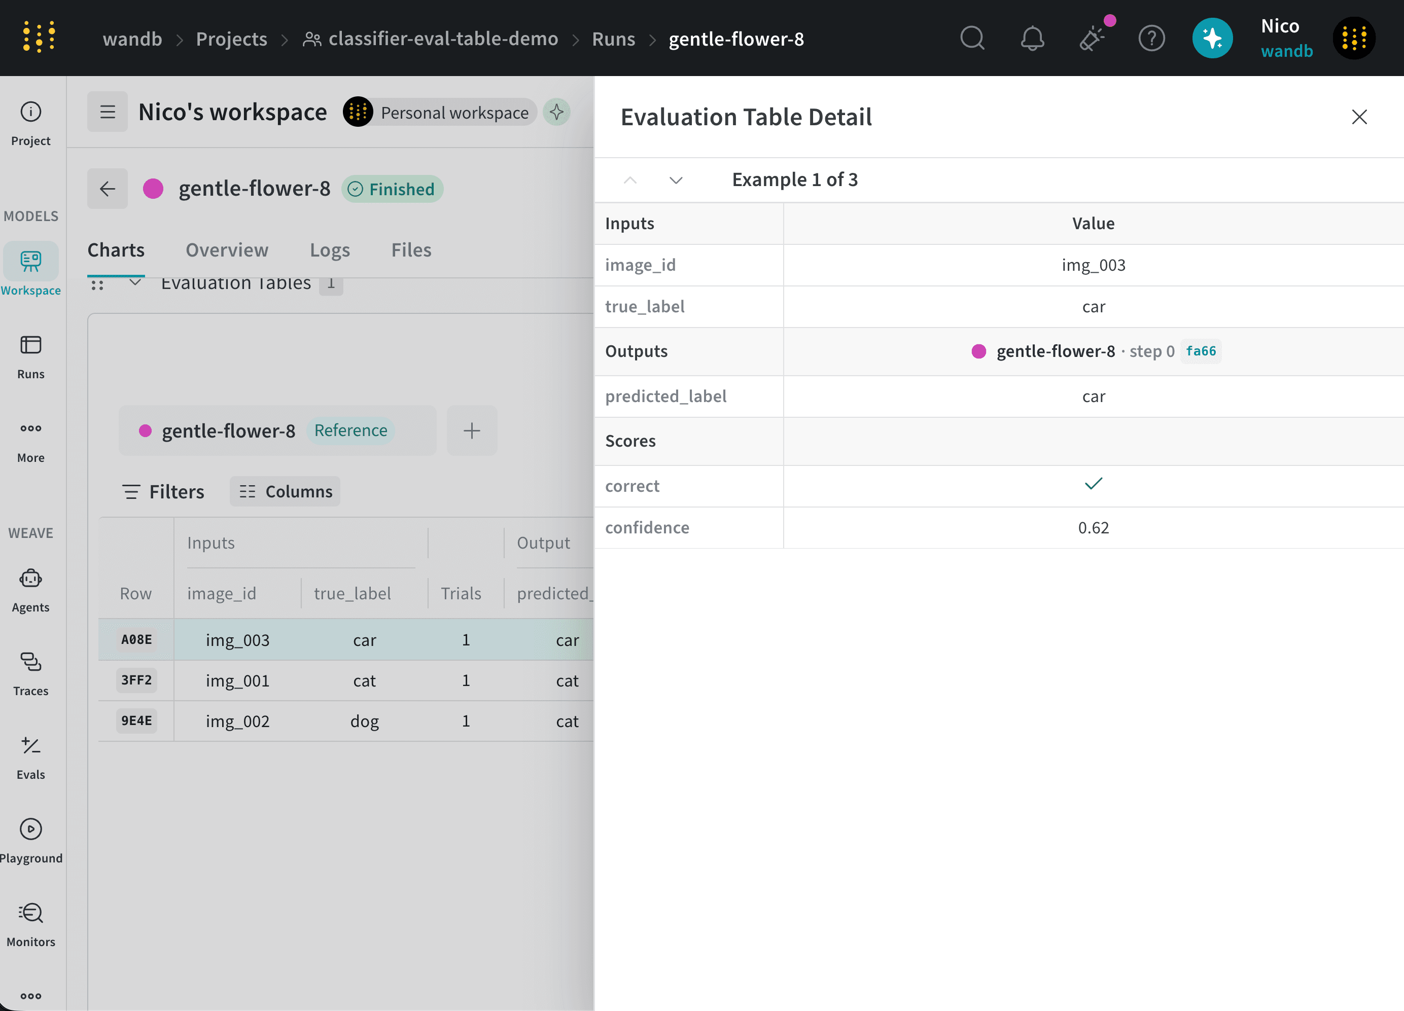Click the Projects breadcrumb link
Screen dimensions: 1404x1011
pyautogui.click(x=231, y=39)
